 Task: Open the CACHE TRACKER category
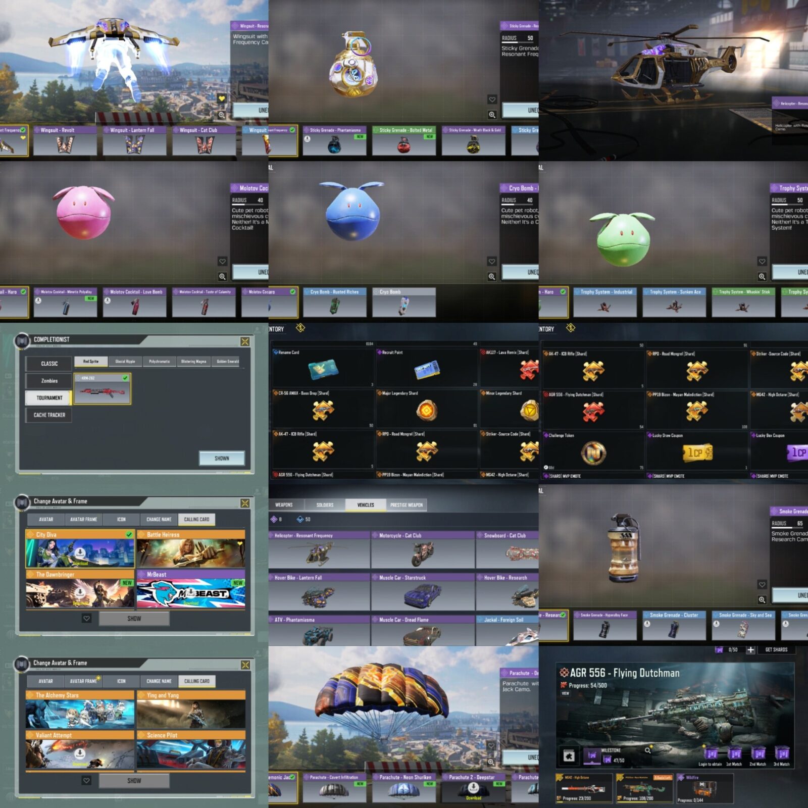49,415
